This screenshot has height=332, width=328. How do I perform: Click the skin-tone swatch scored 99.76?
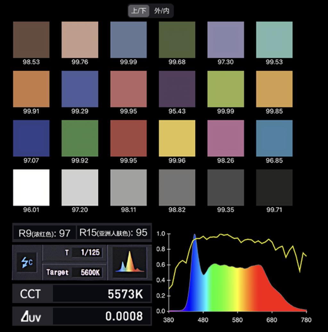click(80, 40)
